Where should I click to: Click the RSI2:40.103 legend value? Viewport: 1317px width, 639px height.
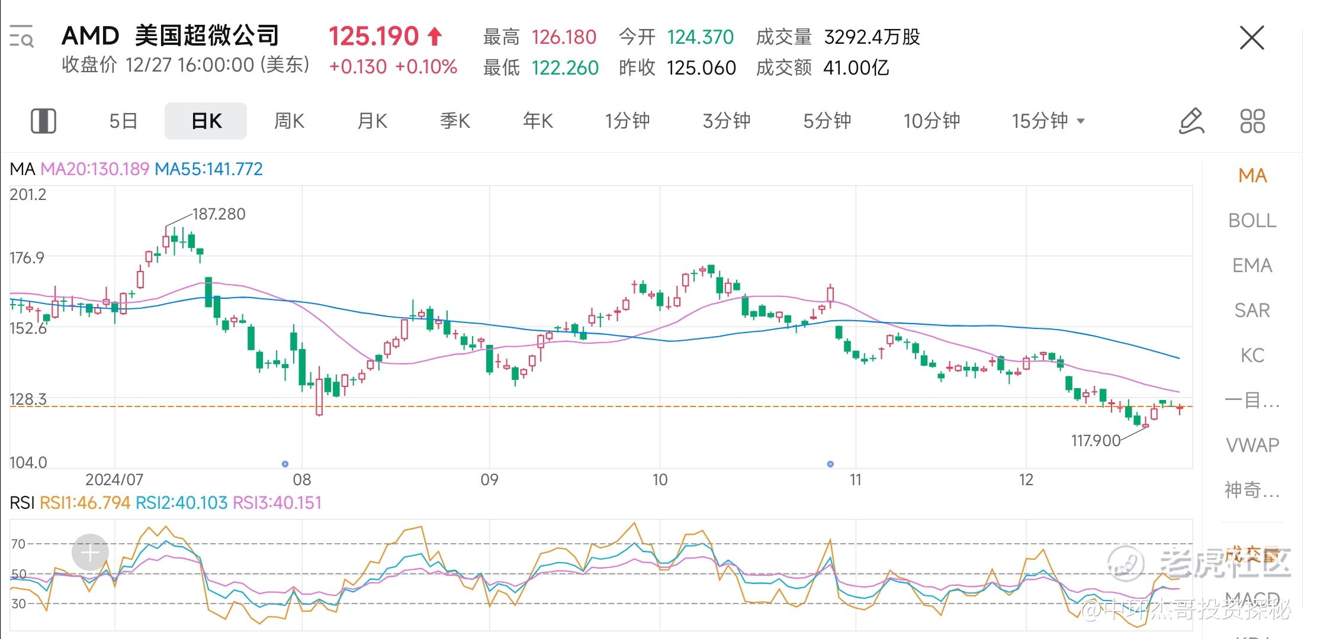(181, 503)
